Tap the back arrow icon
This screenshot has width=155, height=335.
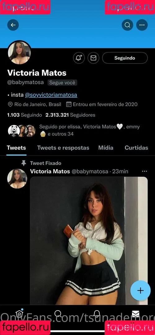click(13, 25)
